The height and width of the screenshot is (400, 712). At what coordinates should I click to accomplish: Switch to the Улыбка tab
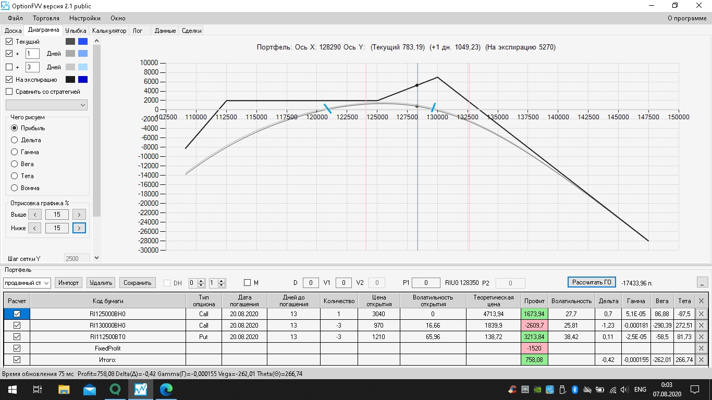point(76,31)
